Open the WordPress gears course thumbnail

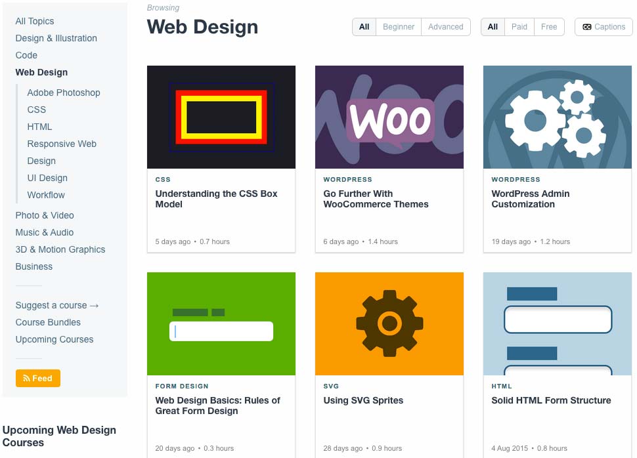coord(558,117)
